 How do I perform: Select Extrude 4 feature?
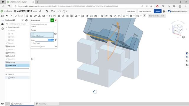pos(17,62)
